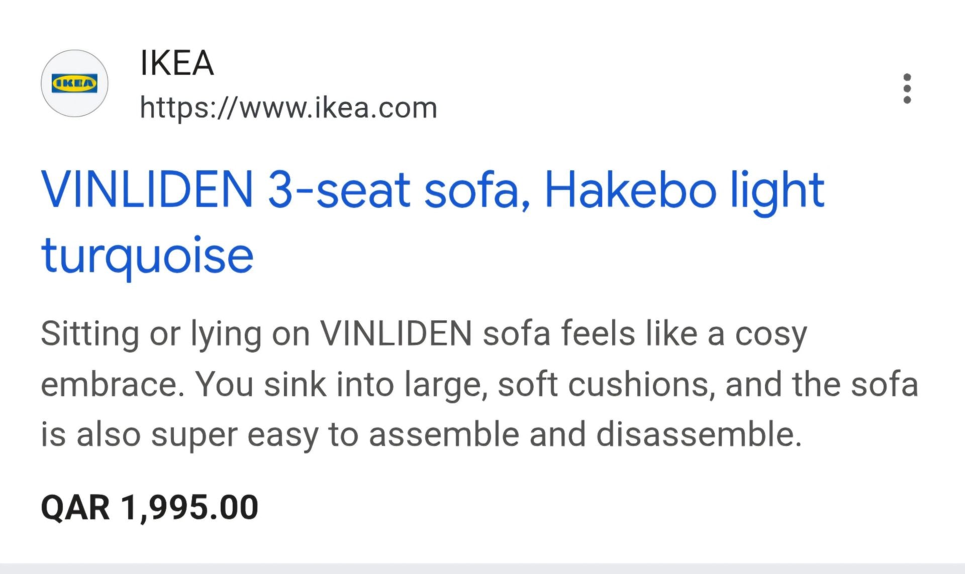Screen dimensions: 965x574
Task: Click "Hakebo light" in the blue headline
Action: point(685,191)
